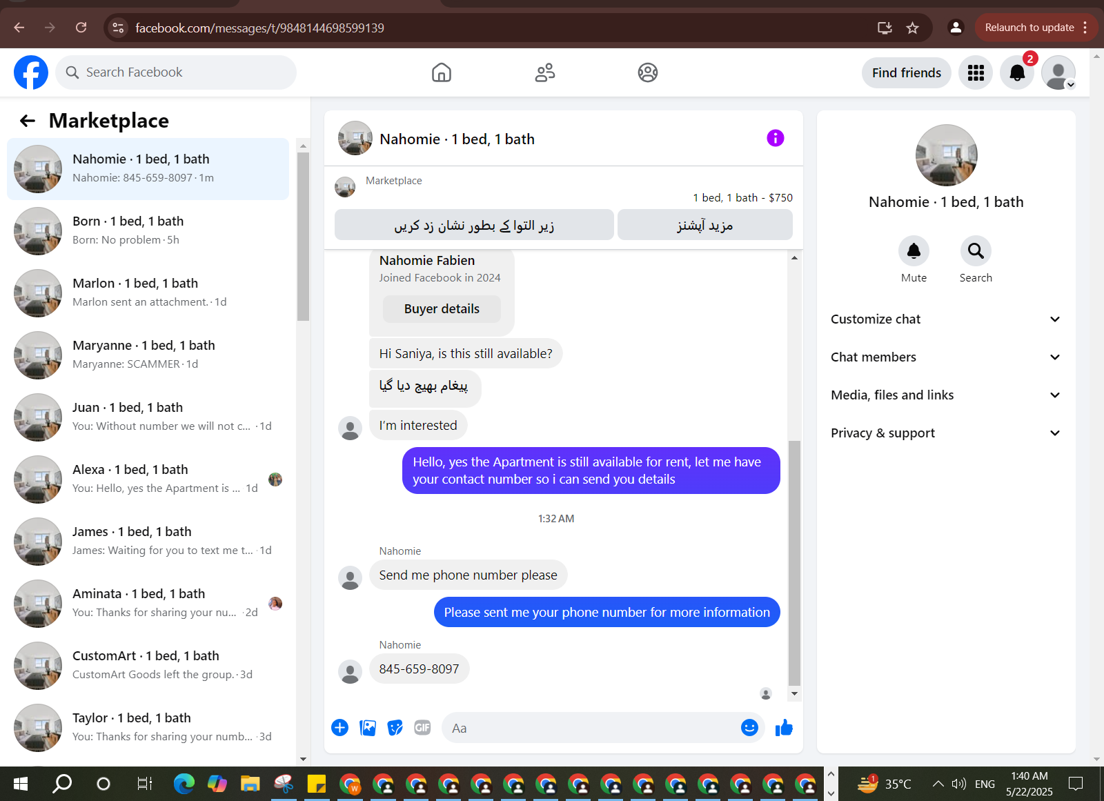The image size is (1104, 801).
Task: Expand Customize chat section
Action: pos(946,319)
